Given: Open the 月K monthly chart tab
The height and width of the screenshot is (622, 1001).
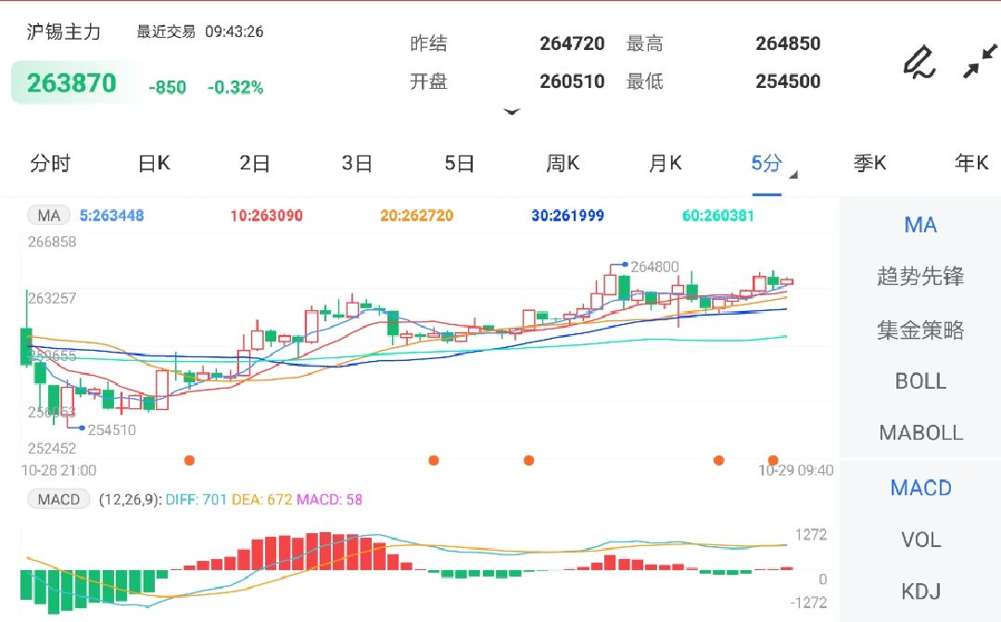Looking at the screenshot, I should pyautogui.click(x=665, y=163).
